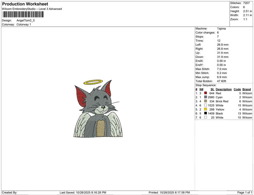
Task: Click the stitch count 1409 in the Black row
Action: [x=211, y=113]
